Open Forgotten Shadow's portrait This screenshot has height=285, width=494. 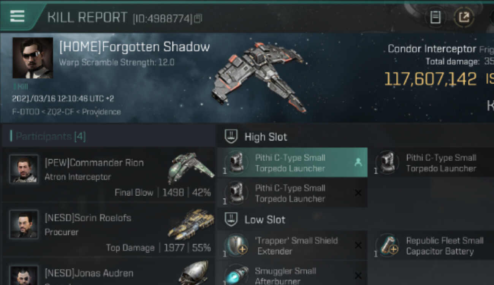point(33,58)
